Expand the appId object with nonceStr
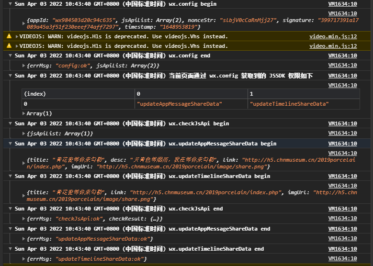This screenshot has height=266, width=373. [23, 23]
